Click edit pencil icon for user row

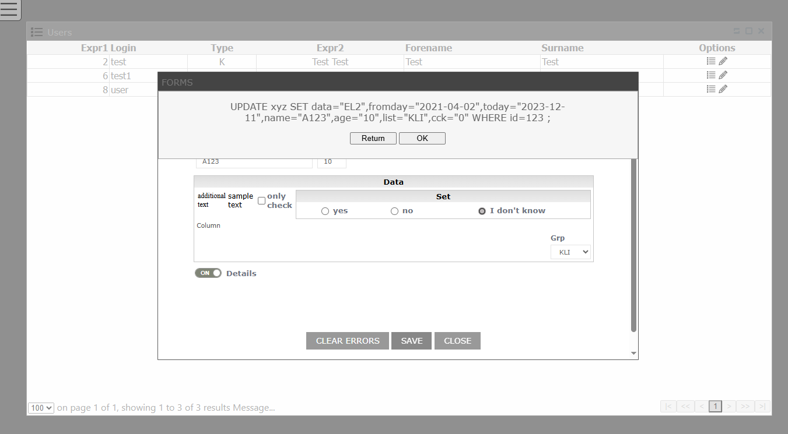(x=723, y=89)
